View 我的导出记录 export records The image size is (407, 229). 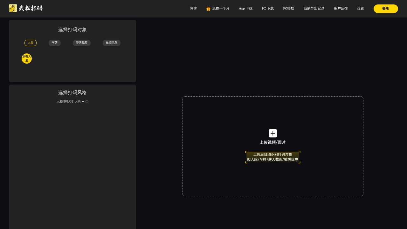(x=314, y=9)
